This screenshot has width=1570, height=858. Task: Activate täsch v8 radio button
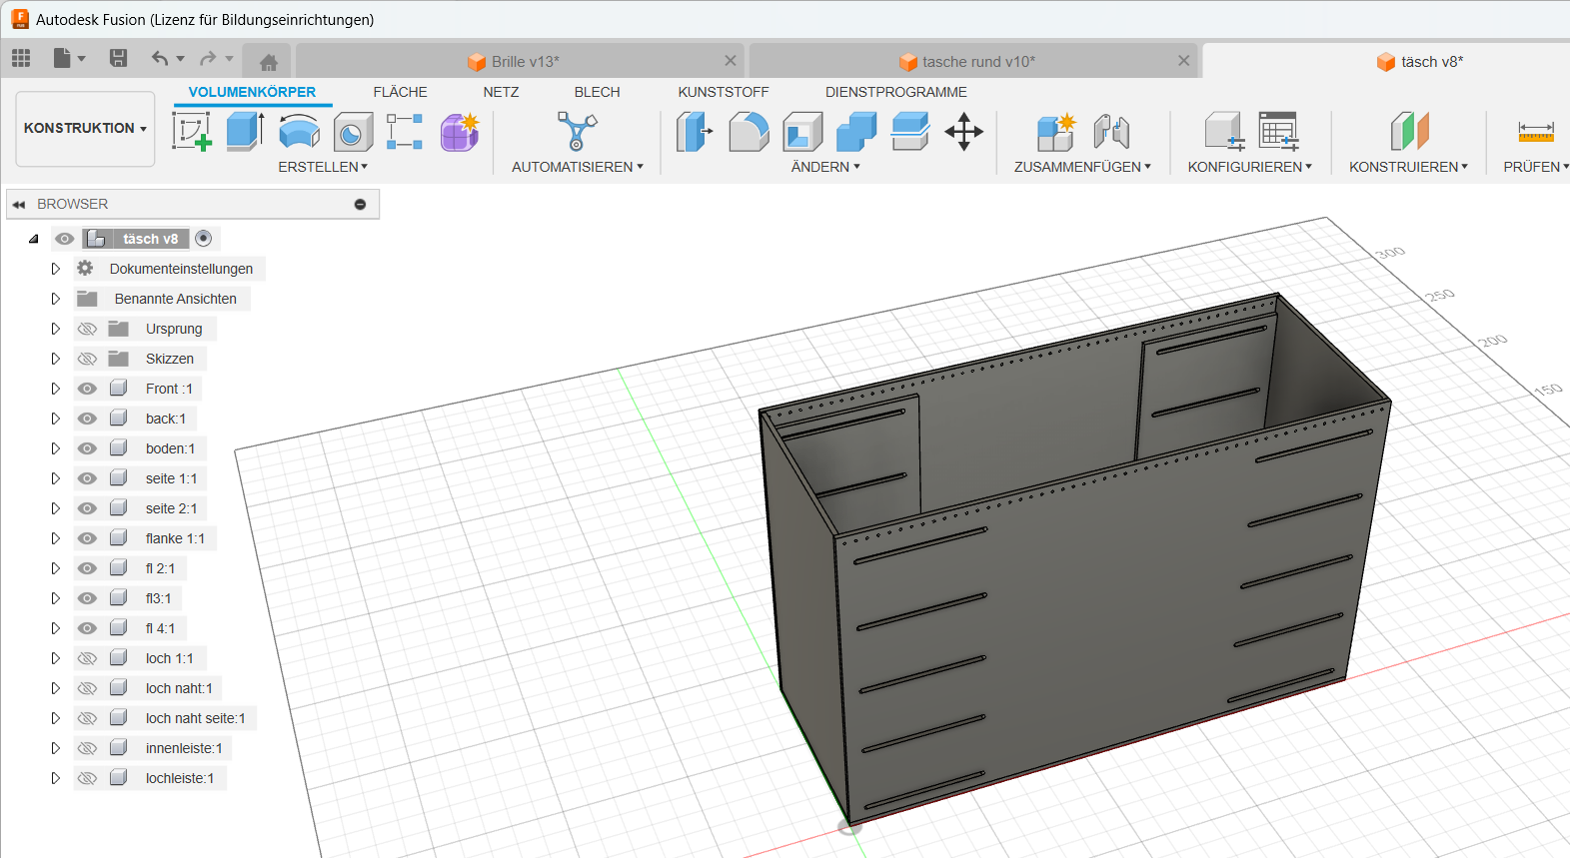(204, 238)
